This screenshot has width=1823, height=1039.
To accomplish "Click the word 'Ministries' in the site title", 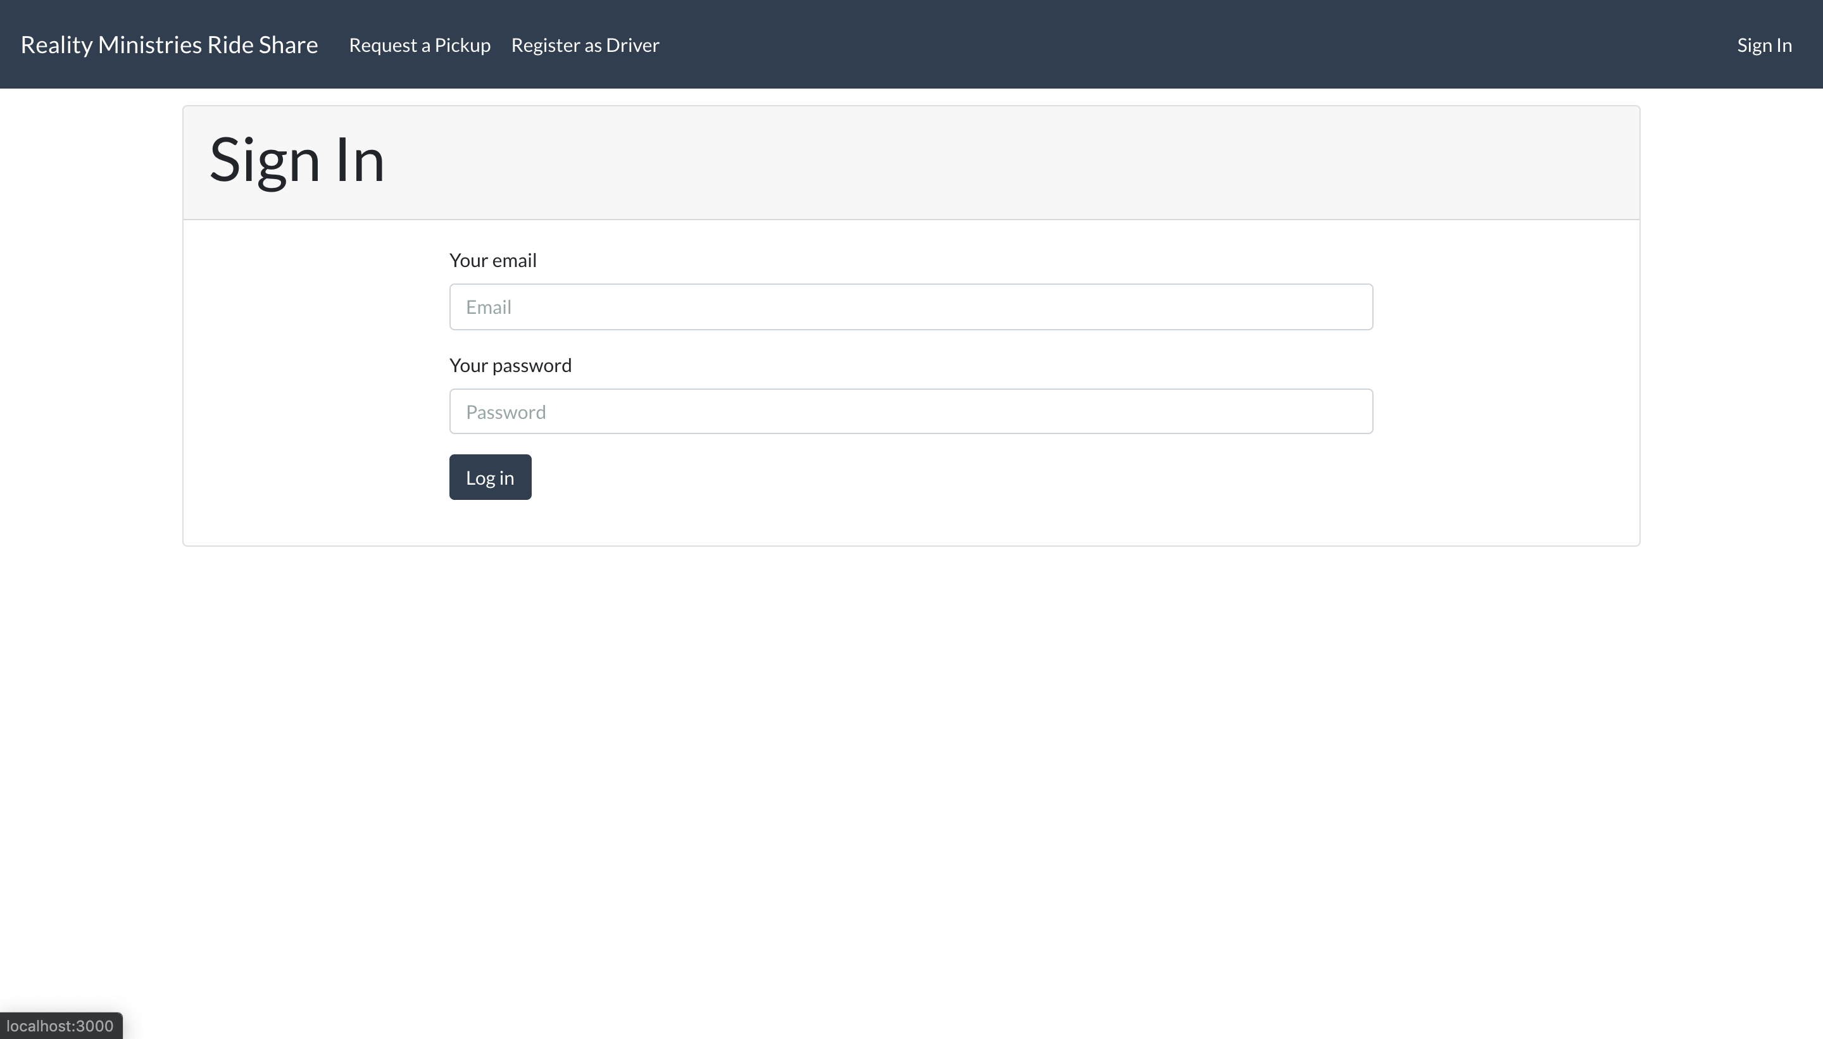I will [x=150, y=45].
